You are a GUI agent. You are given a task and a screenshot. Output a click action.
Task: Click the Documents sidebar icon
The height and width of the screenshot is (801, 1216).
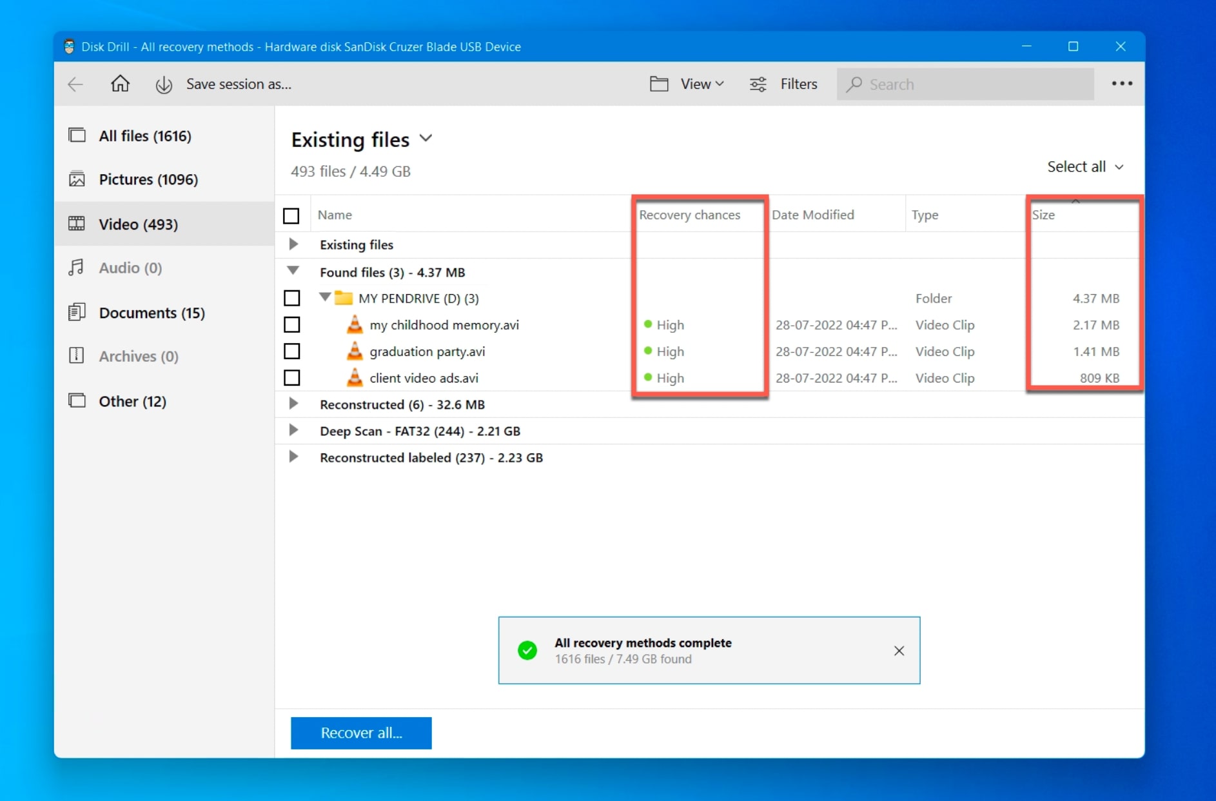coord(77,312)
